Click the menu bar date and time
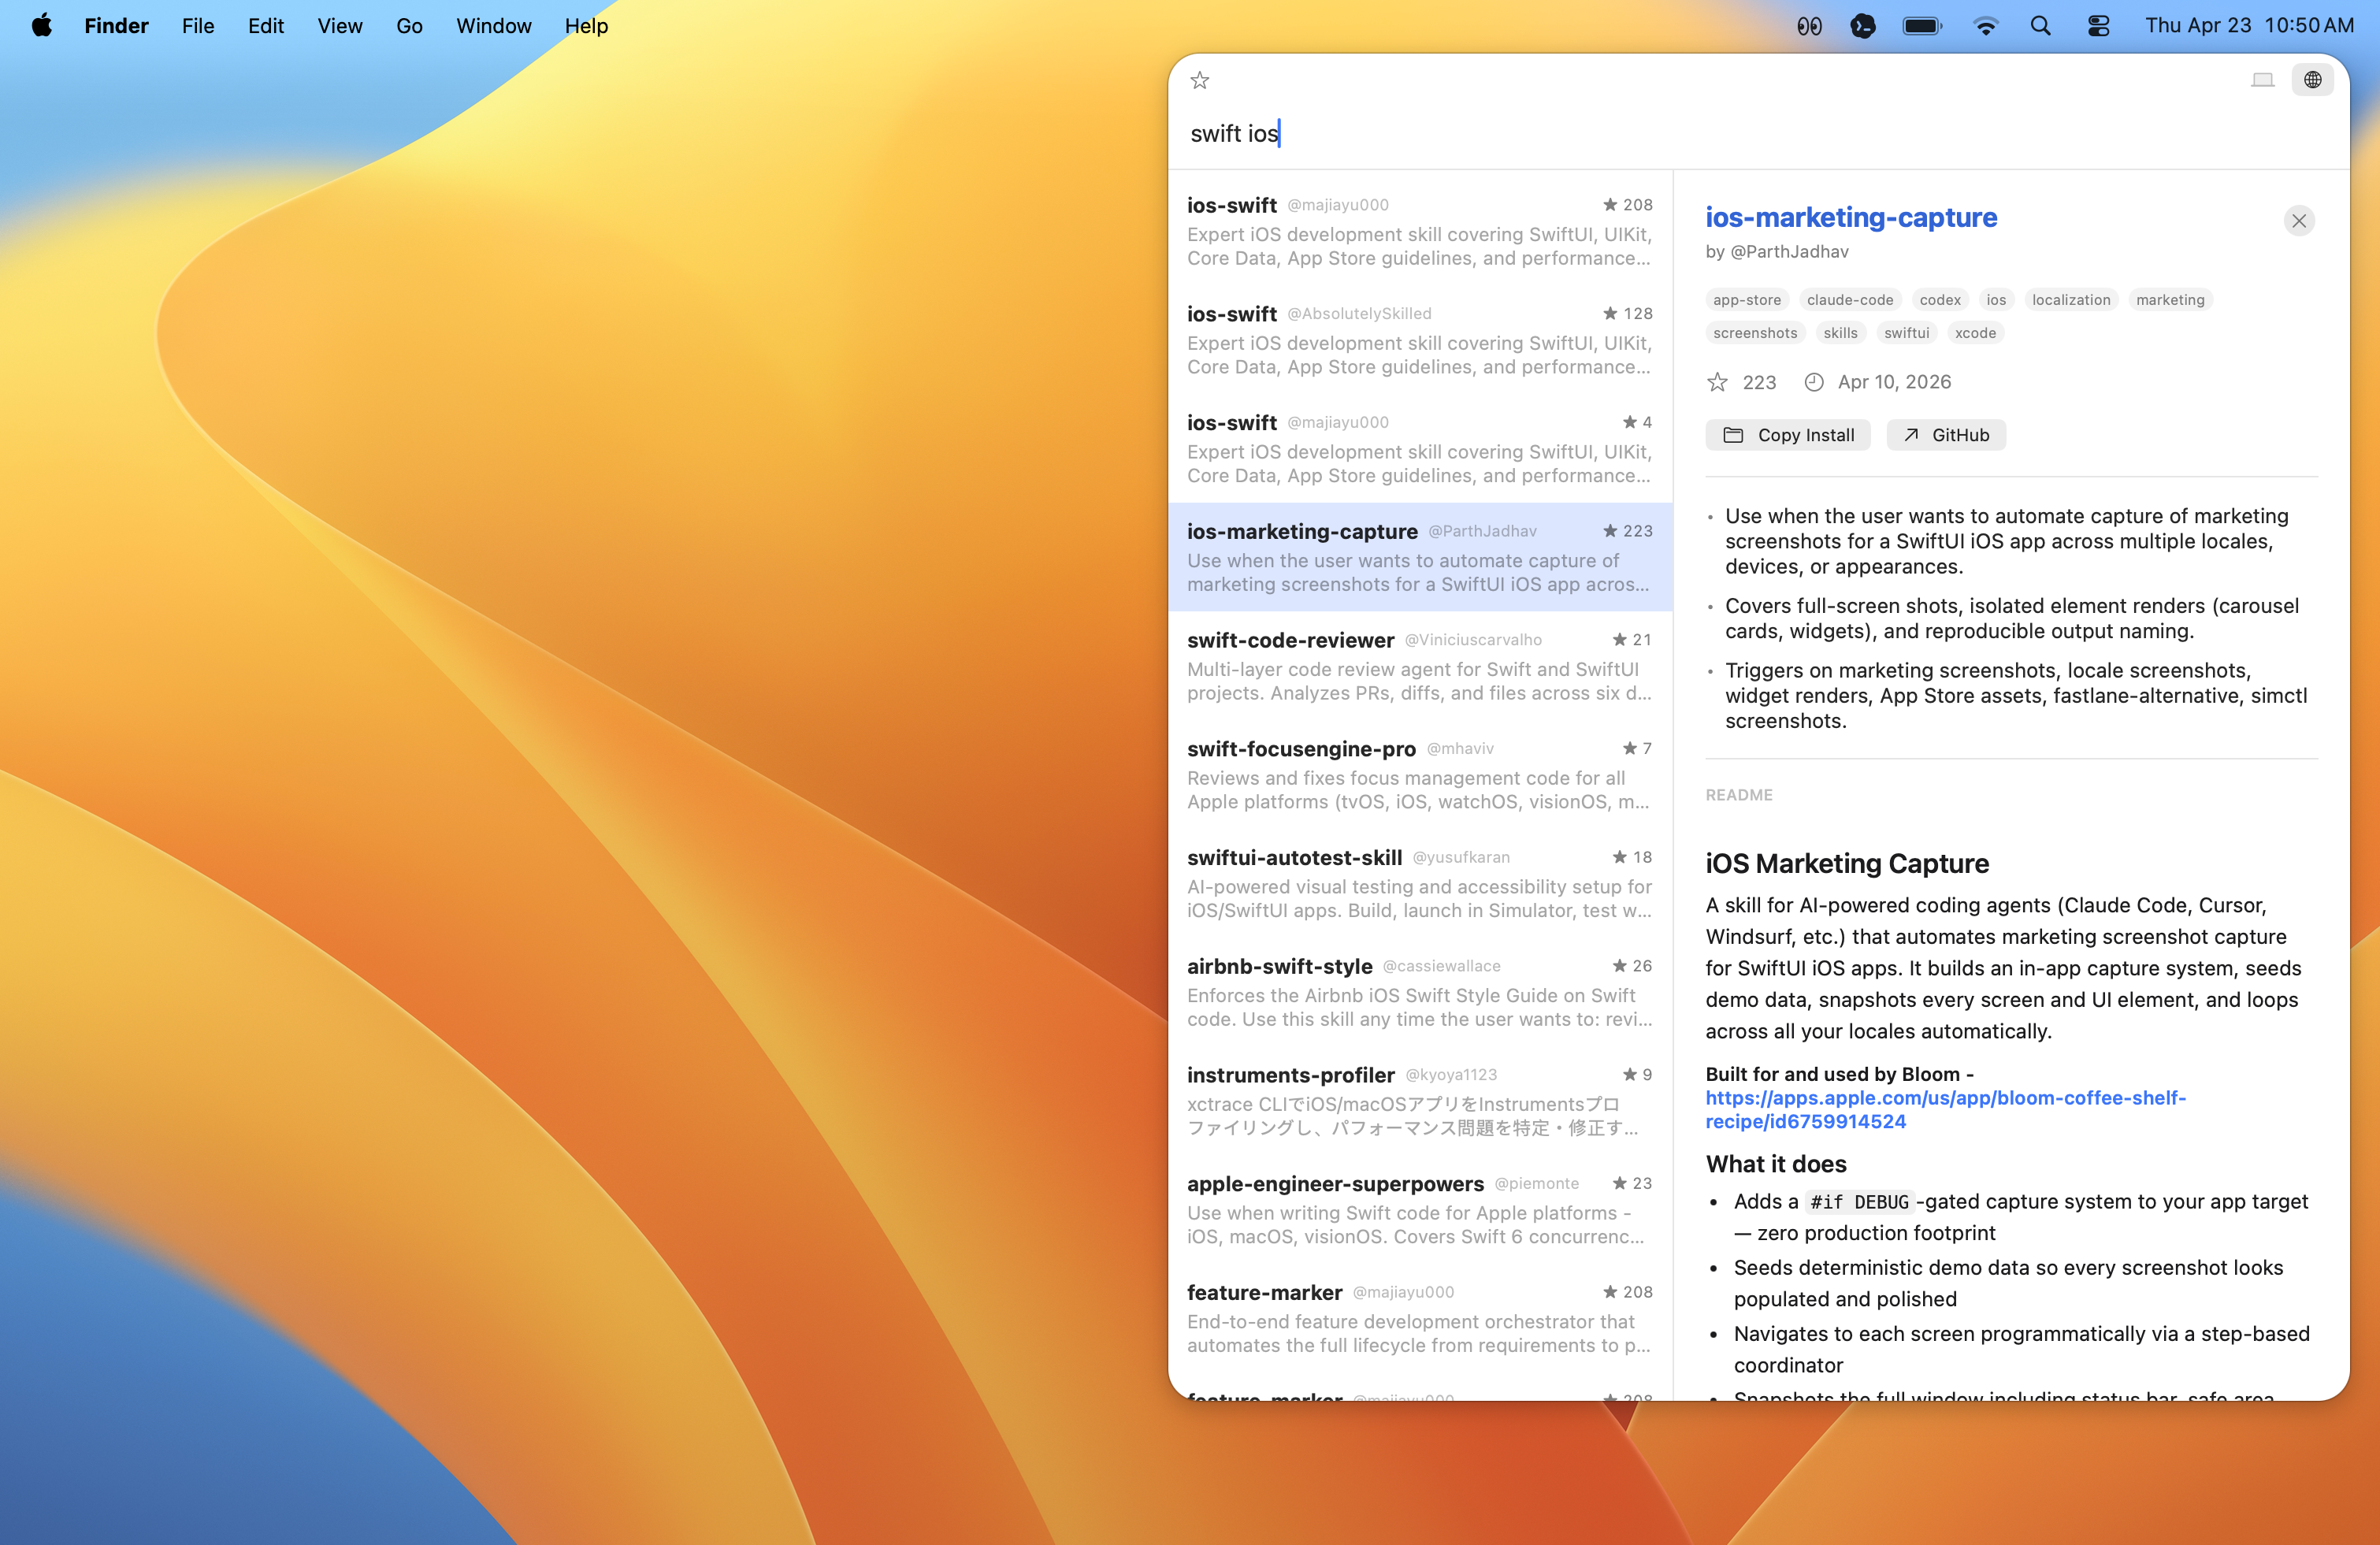Screen dimensions: 2380x1545 pos(2249,26)
